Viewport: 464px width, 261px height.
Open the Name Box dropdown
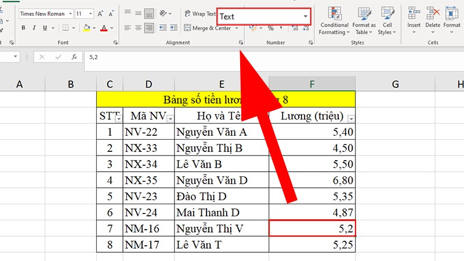tap(15, 56)
